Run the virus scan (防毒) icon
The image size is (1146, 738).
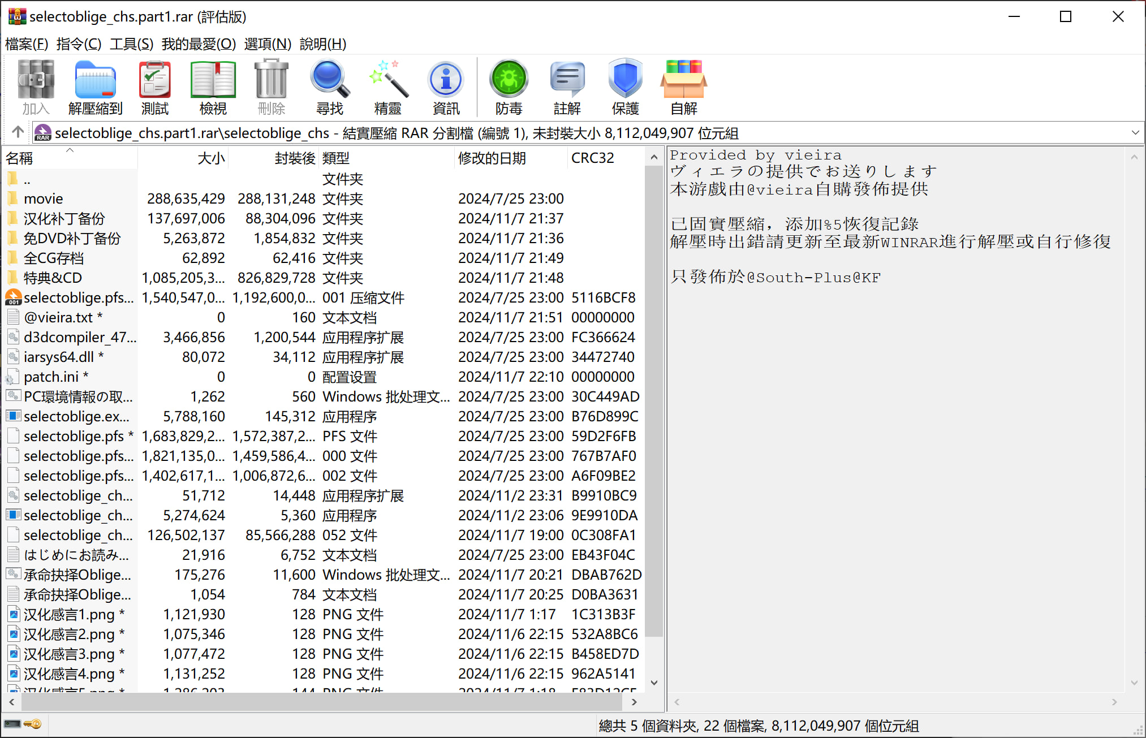click(x=509, y=87)
